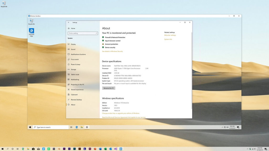
Task: Select the Display icon in the Settings sidebar
Action: (69, 44)
